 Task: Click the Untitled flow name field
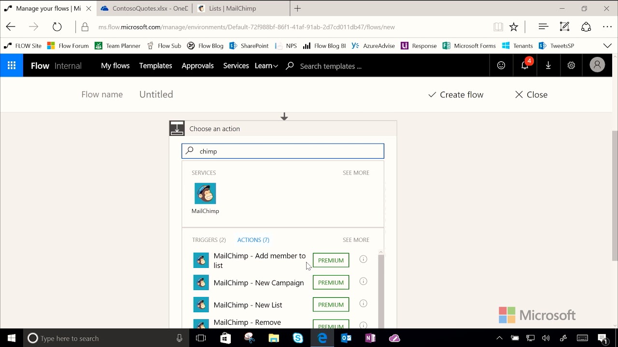pyautogui.click(x=156, y=94)
